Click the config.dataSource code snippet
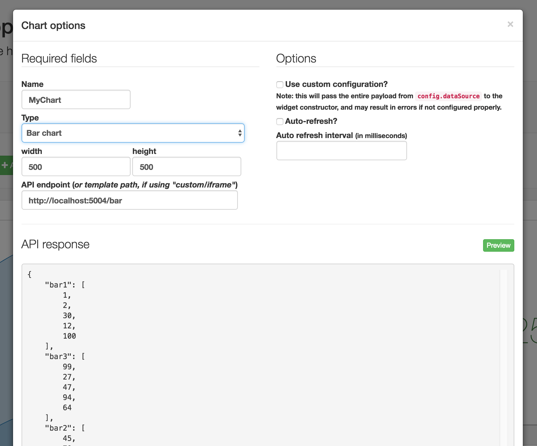537x446 pixels. tap(448, 96)
